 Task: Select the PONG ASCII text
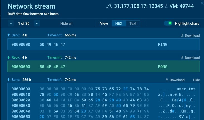(x=163, y=67)
